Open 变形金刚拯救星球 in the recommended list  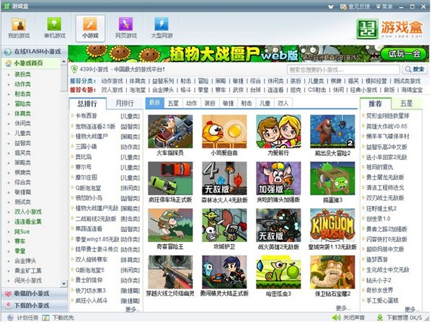click(x=388, y=116)
